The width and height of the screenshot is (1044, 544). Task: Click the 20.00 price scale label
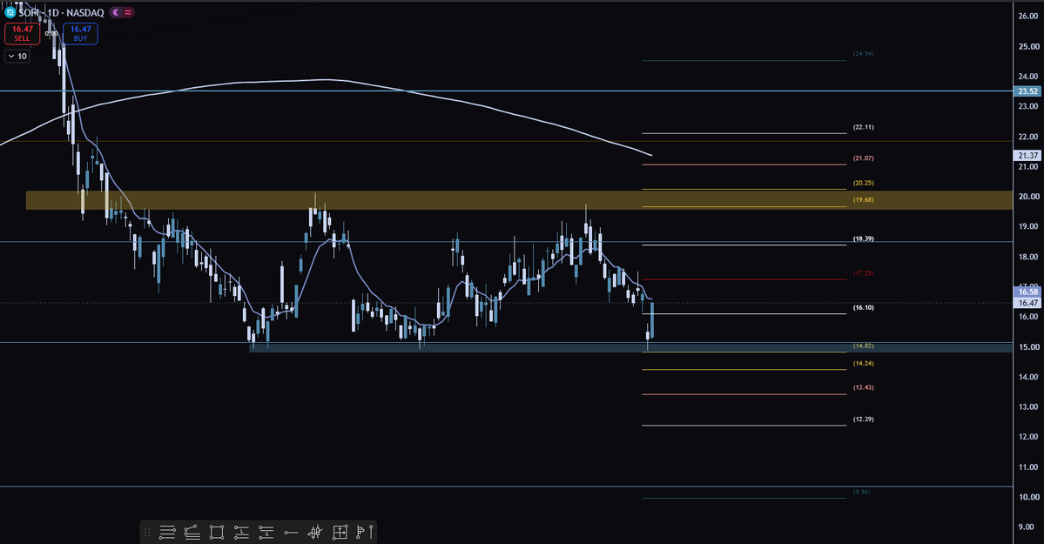coord(1028,197)
